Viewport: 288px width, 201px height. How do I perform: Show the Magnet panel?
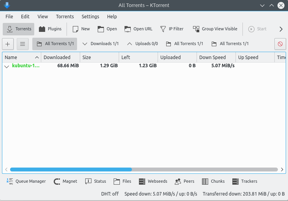tap(65, 181)
